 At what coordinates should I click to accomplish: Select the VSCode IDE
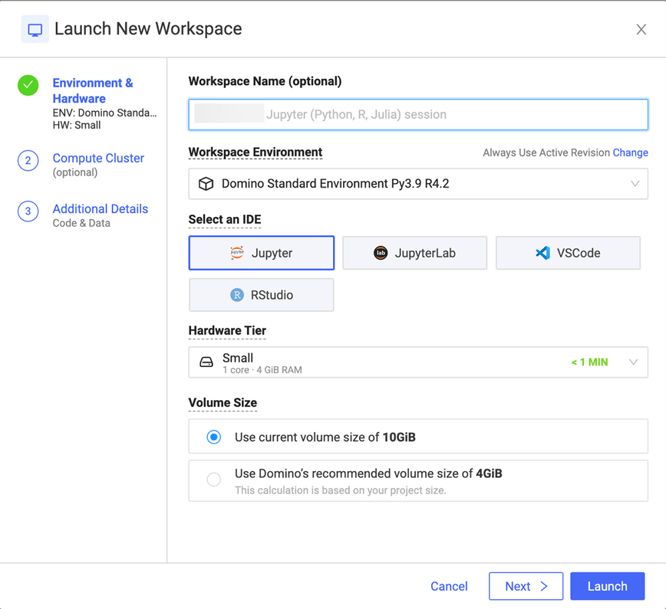pyautogui.click(x=568, y=253)
